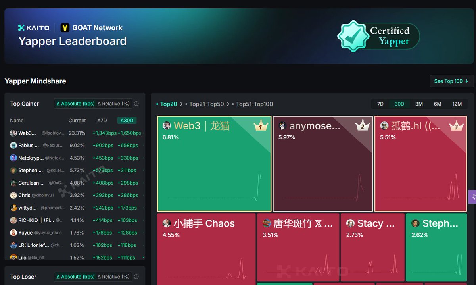Viewport: 476px width, 285px height.
Task: Click the 小捕手 Chaos card avatar
Action: (x=167, y=223)
